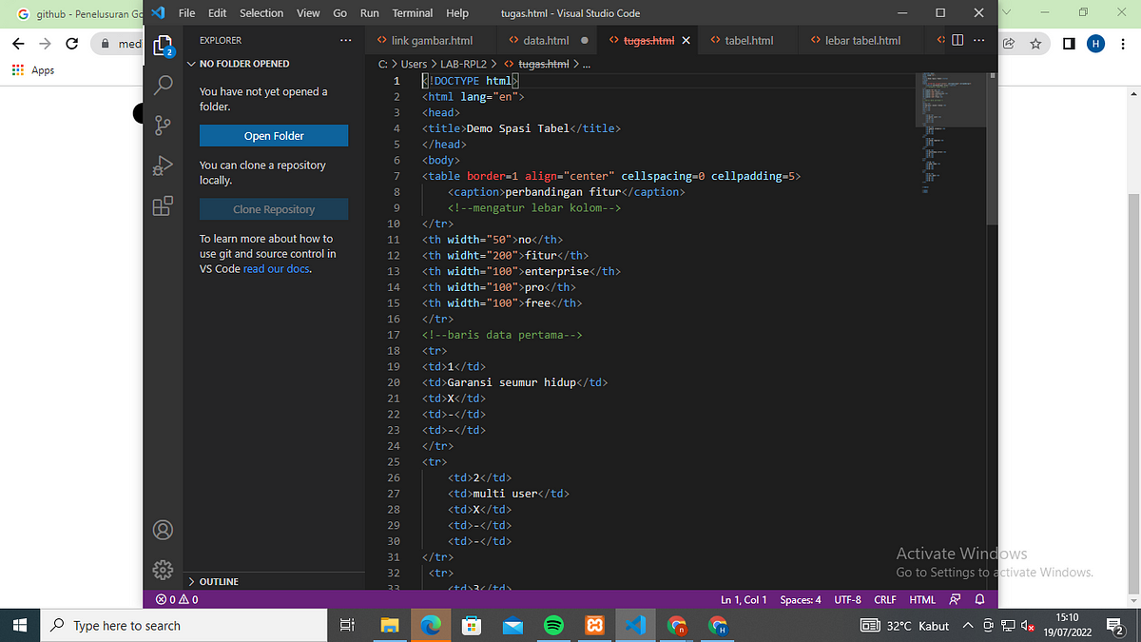
Task: Click the Windows taskbar search box
Action: (x=185, y=626)
